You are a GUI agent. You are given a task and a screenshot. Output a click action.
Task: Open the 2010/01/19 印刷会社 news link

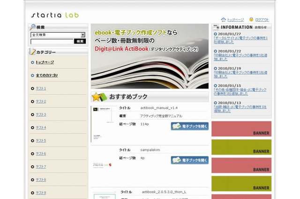point(240,74)
